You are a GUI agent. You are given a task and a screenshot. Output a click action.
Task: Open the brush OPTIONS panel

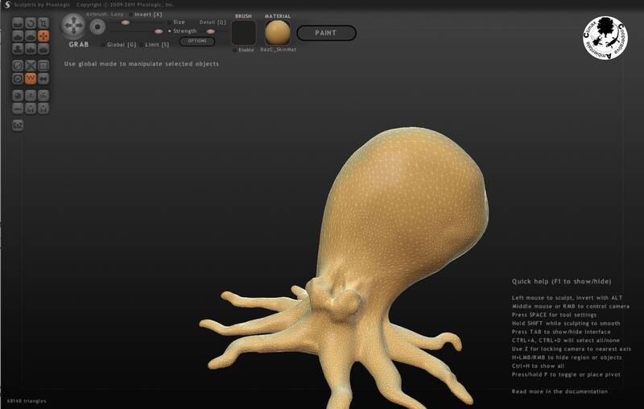(x=196, y=40)
